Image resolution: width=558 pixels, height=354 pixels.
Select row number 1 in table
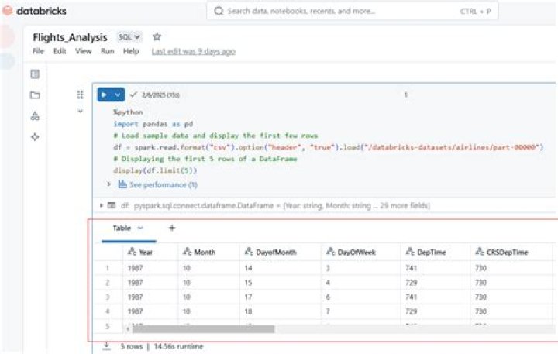coord(108,268)
